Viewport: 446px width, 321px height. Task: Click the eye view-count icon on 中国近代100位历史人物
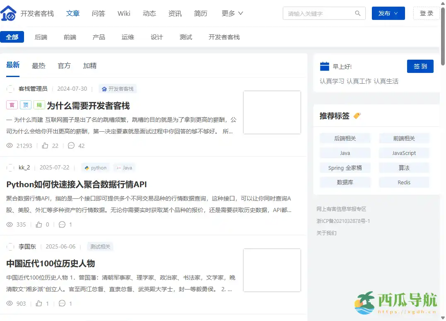click(10, 304)
